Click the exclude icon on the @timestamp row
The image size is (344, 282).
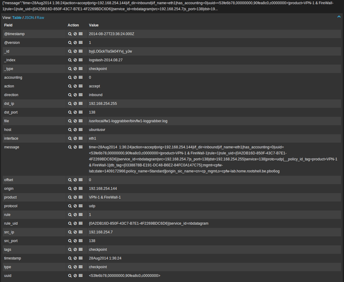(75, 34)
